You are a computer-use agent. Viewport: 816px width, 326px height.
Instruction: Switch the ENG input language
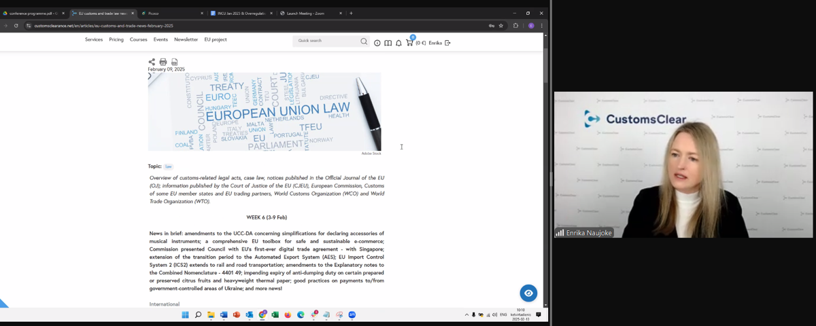(x=503, y=314)
